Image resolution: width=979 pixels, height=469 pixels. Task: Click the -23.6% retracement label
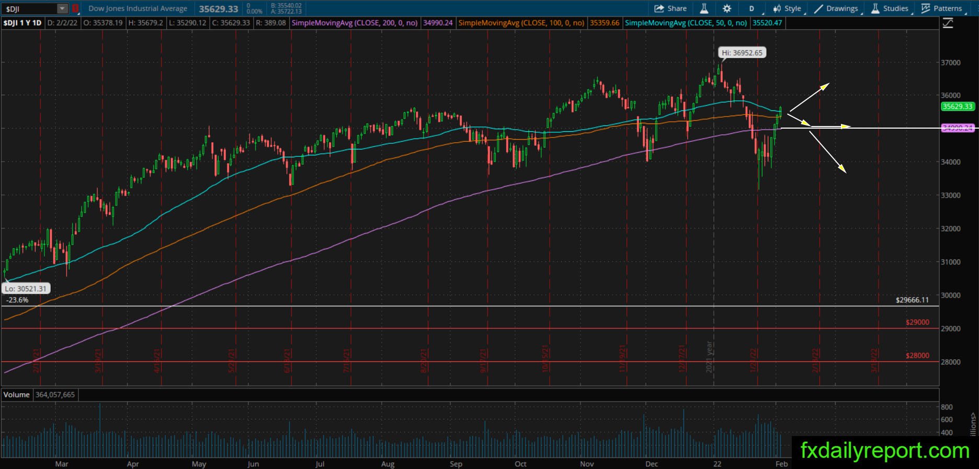(x=17, y=300)
